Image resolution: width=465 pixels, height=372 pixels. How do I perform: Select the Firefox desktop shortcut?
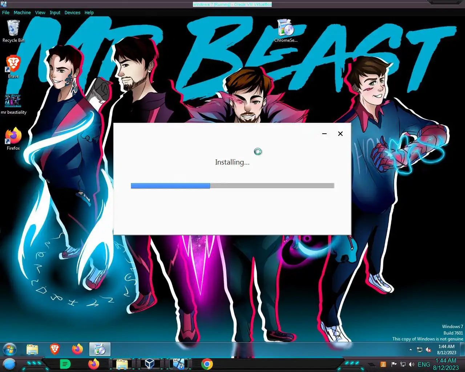tap(13, 139)
